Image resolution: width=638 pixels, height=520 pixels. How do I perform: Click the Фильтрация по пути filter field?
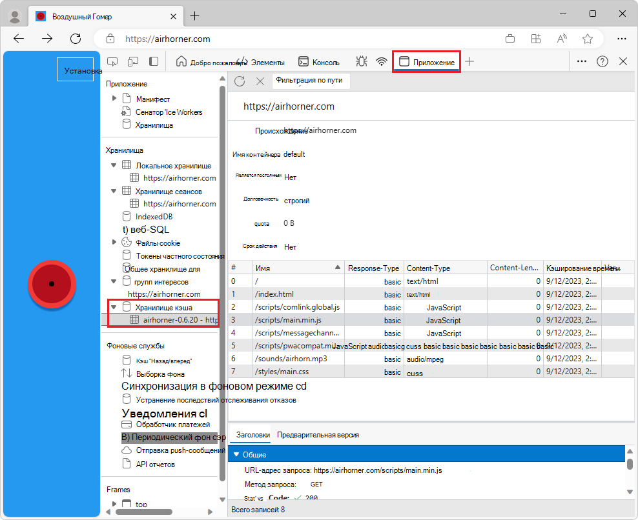click(x=310, y=81)
